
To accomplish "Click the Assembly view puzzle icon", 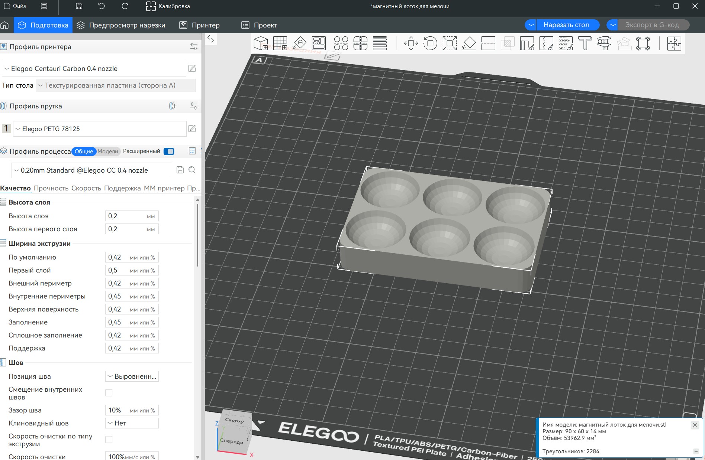I will (x=674, y=43).
